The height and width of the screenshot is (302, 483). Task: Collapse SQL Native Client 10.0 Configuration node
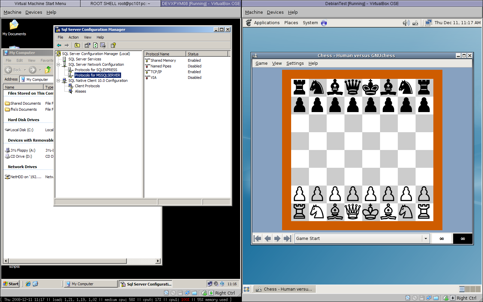point(58,81)
